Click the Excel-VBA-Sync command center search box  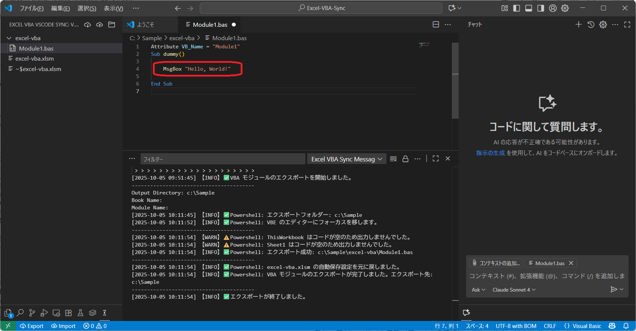click(x=321, y=8)
